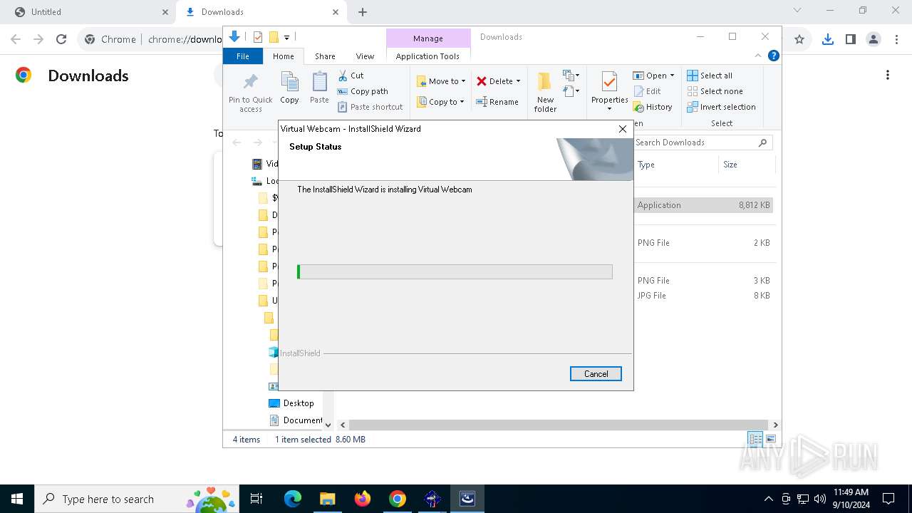
Task: Click the Paste icon in Explorer ribbon
Action: [319, 88]
